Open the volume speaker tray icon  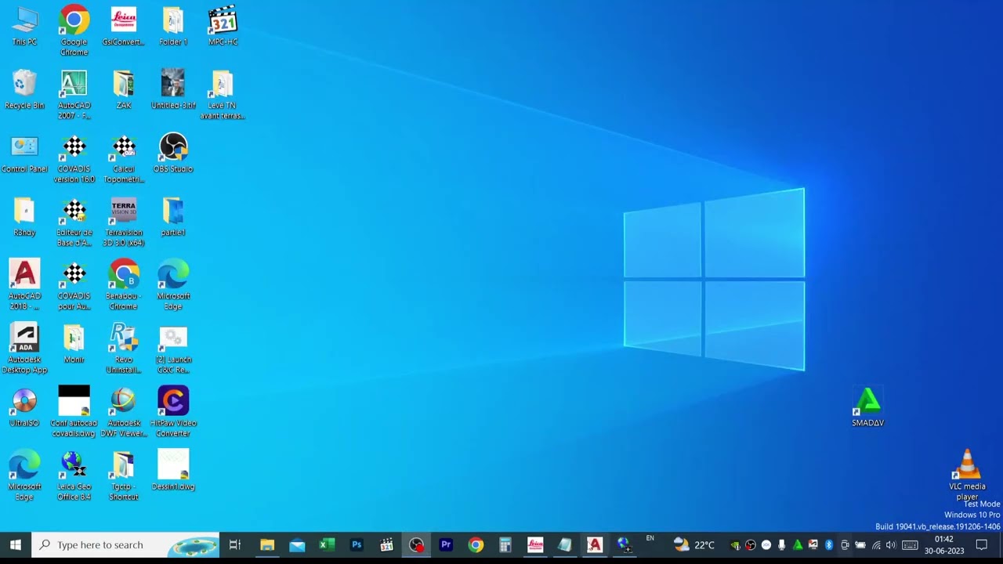click(891, 545)
